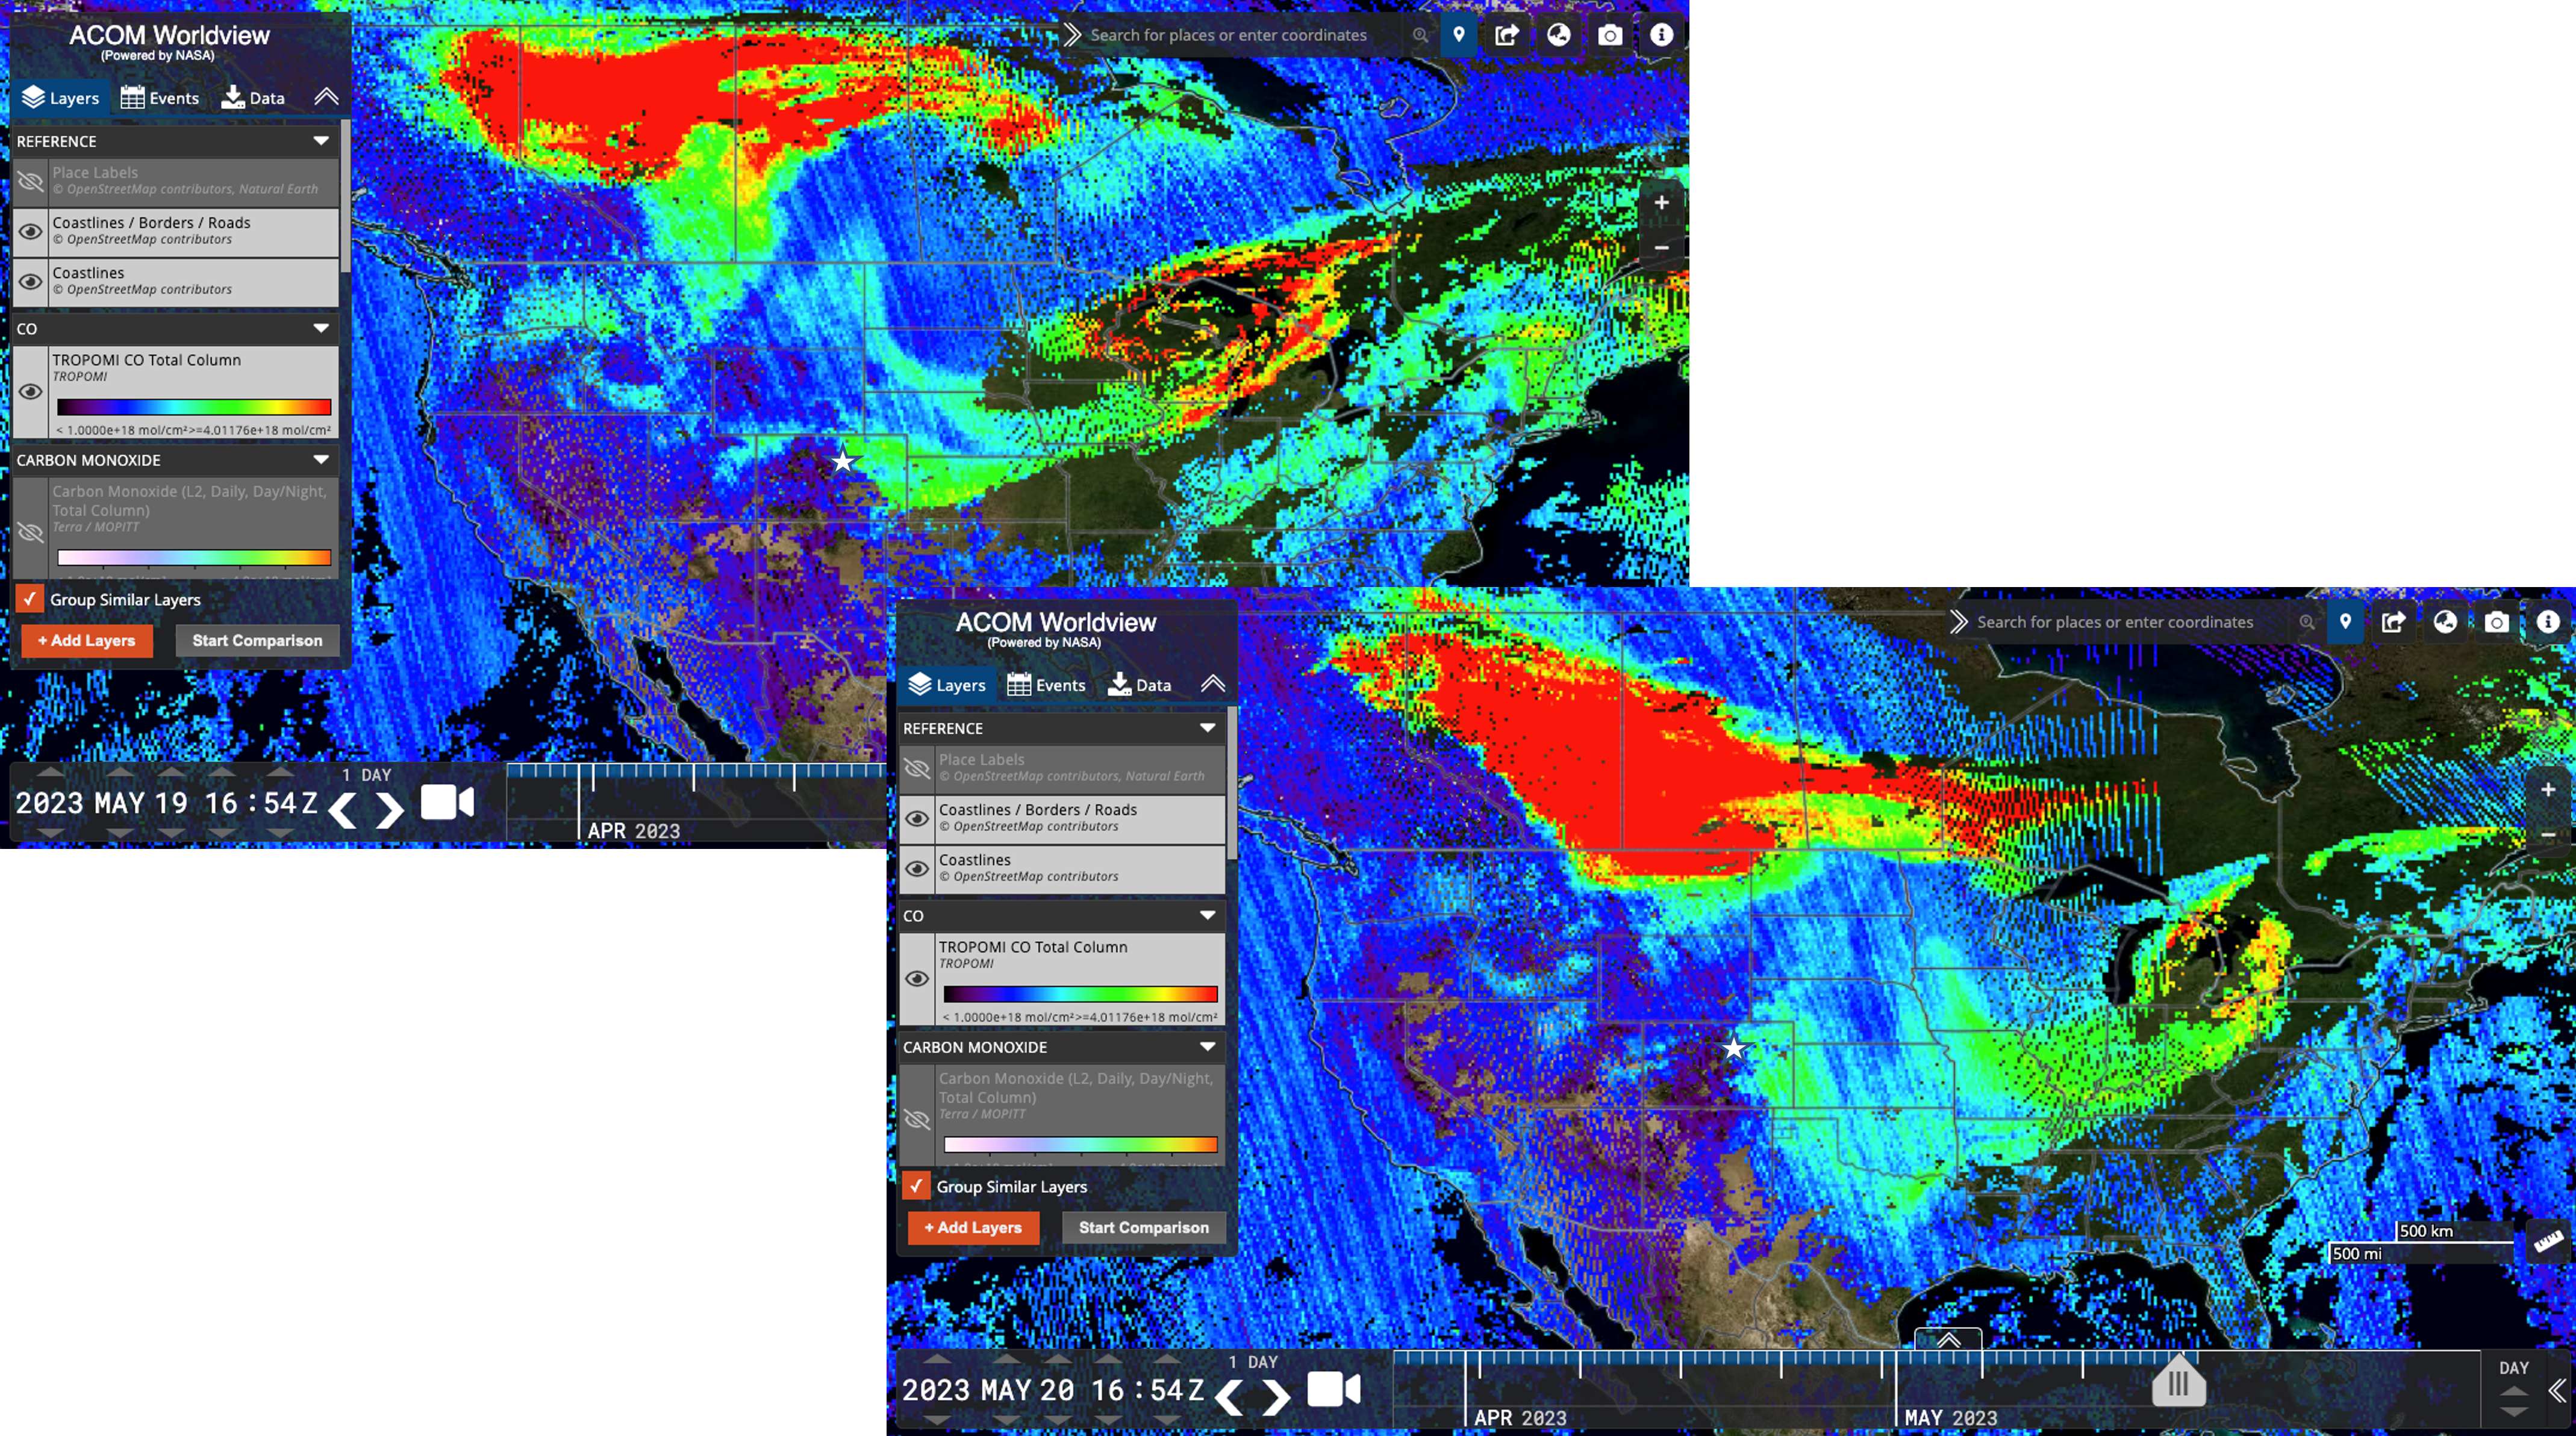Click the ruler measure tool icon

(x=2548, y=1242)
